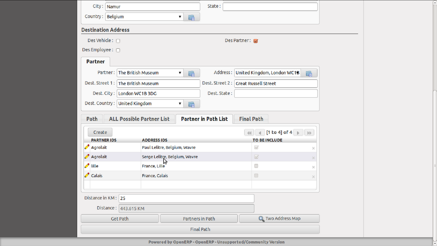This screenshot has height=246, width=437.
Task: Expand the Country dropdown showing Belgium
Action: 180,17
